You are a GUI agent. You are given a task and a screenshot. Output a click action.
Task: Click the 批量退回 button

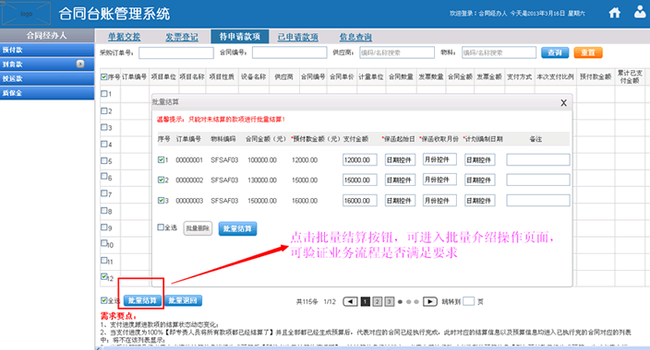pyautogui.click(x=183, y=301)
